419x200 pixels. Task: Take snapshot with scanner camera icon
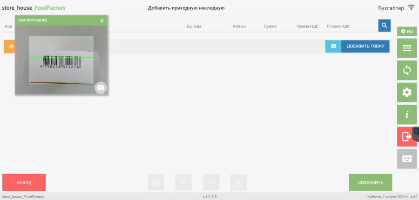[x=101, y=88]
